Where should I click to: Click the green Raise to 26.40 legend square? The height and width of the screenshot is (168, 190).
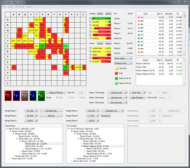(116, 78)
